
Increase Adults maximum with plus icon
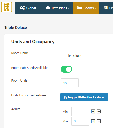click(93, 121)
